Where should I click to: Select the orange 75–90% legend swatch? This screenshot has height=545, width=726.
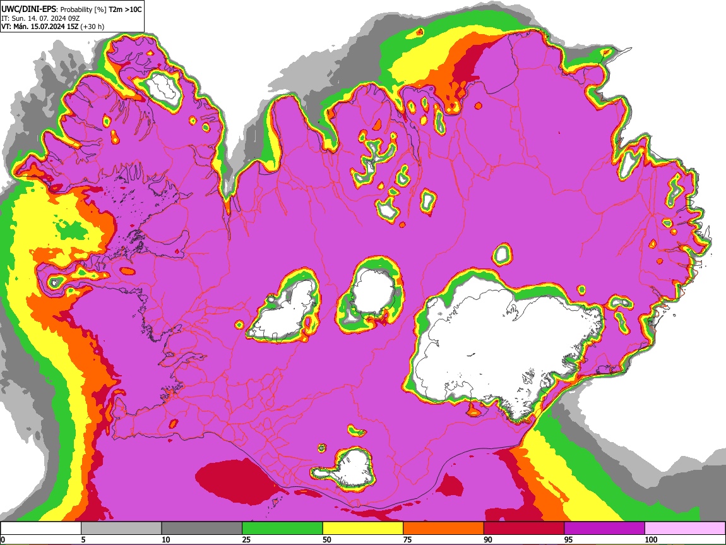click(x=444, y=529)
